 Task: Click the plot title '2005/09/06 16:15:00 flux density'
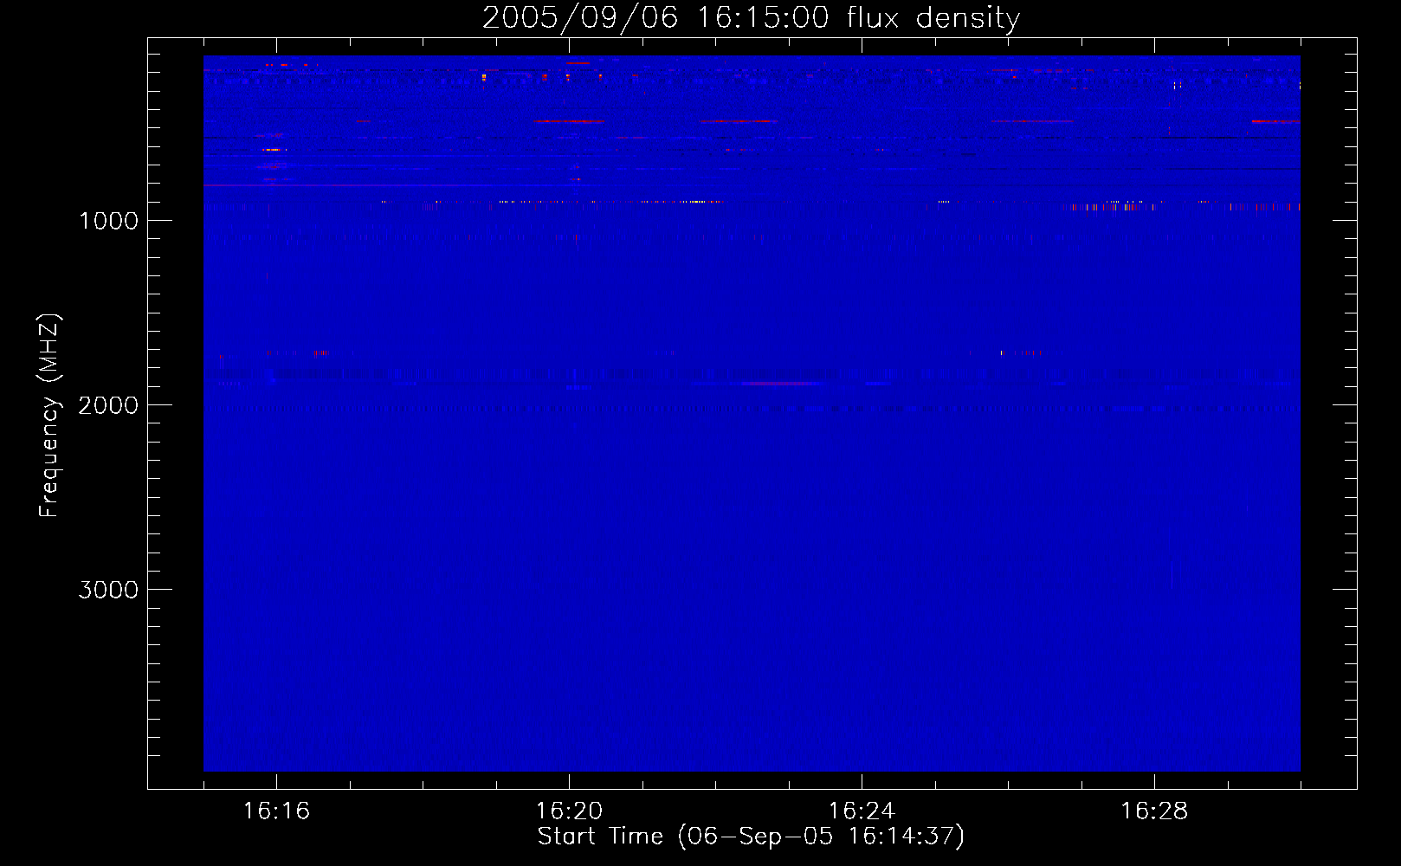click(x=751, y=17)
